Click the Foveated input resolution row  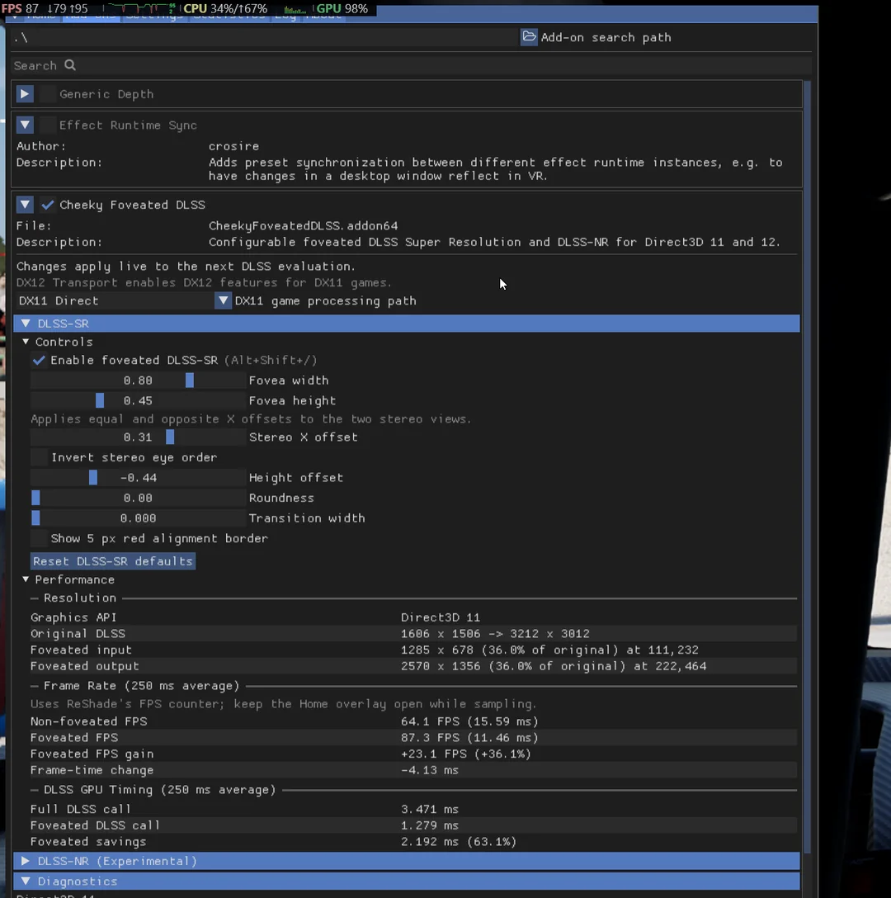pos(412,650)
